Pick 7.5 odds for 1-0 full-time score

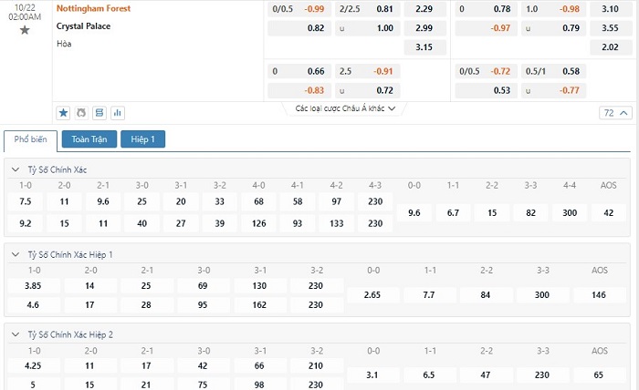tap(26, 201)
